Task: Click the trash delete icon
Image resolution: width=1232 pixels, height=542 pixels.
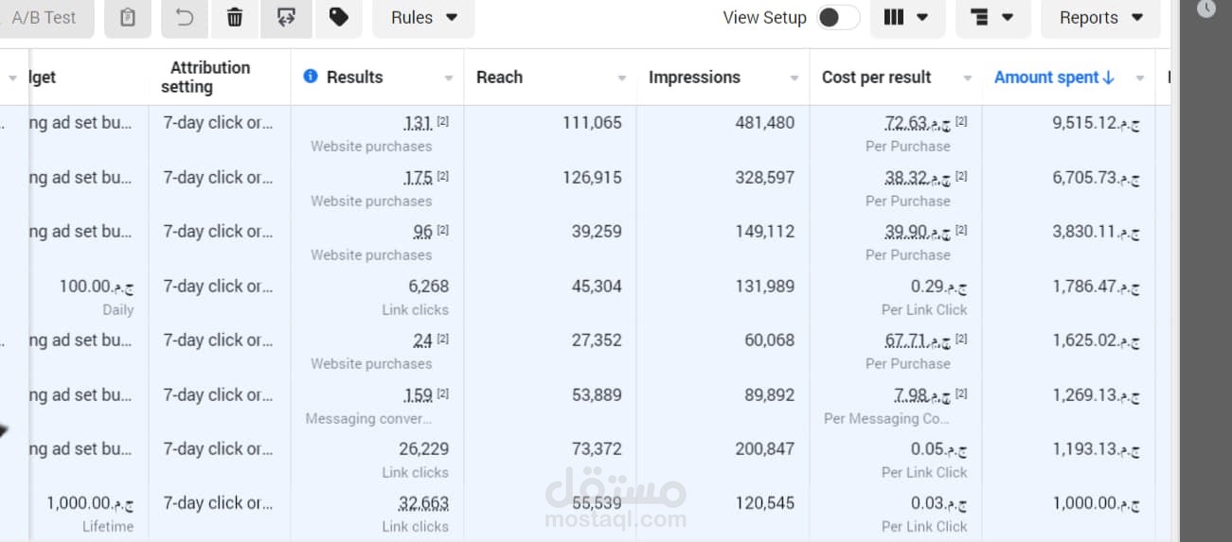Action: (235, 17)
